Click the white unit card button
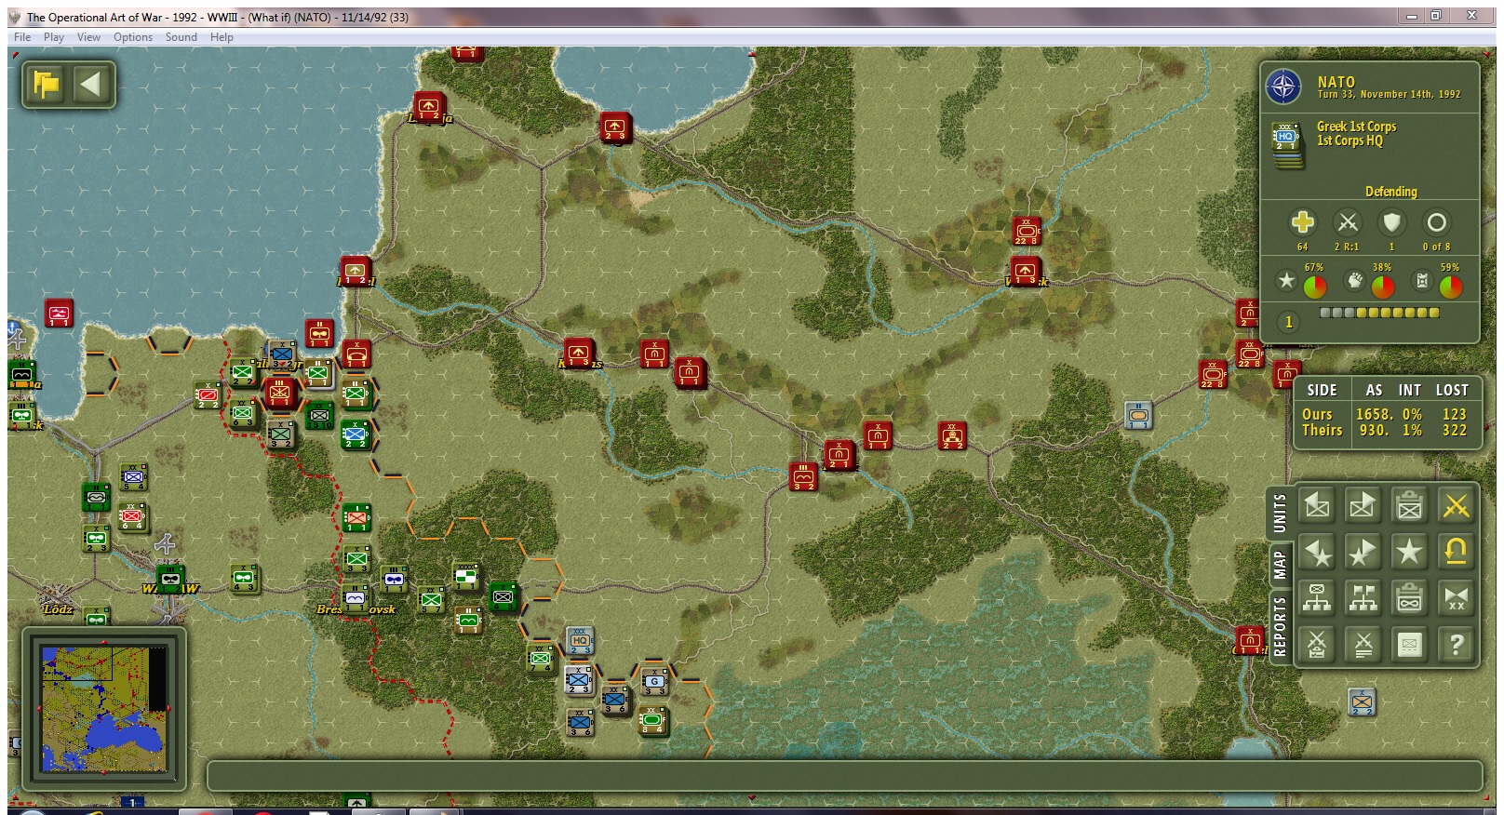Screen dimensions: 1504x815 [x=1409, y=644]
